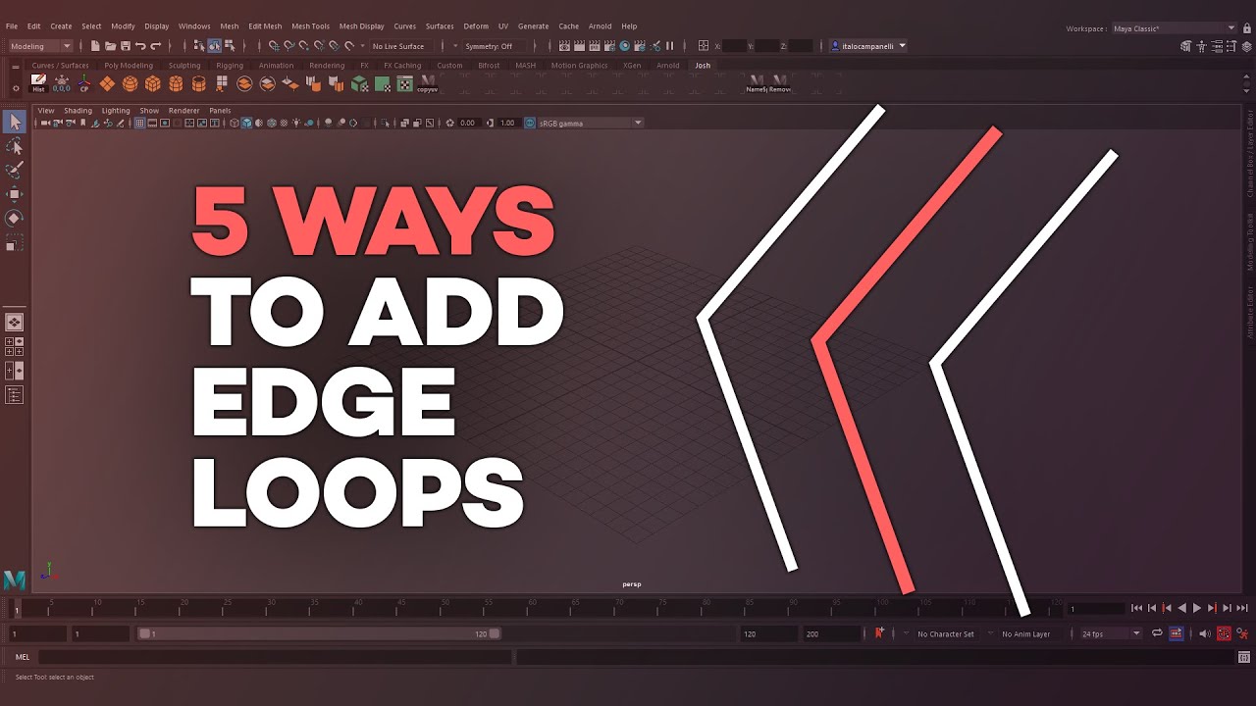
Task: Open the Deform menu
Action: point(476,26)
